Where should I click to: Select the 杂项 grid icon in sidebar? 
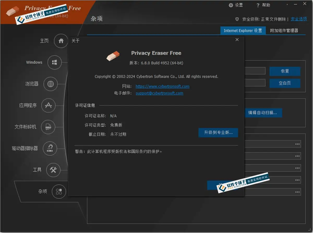click(x=59, y=191)
